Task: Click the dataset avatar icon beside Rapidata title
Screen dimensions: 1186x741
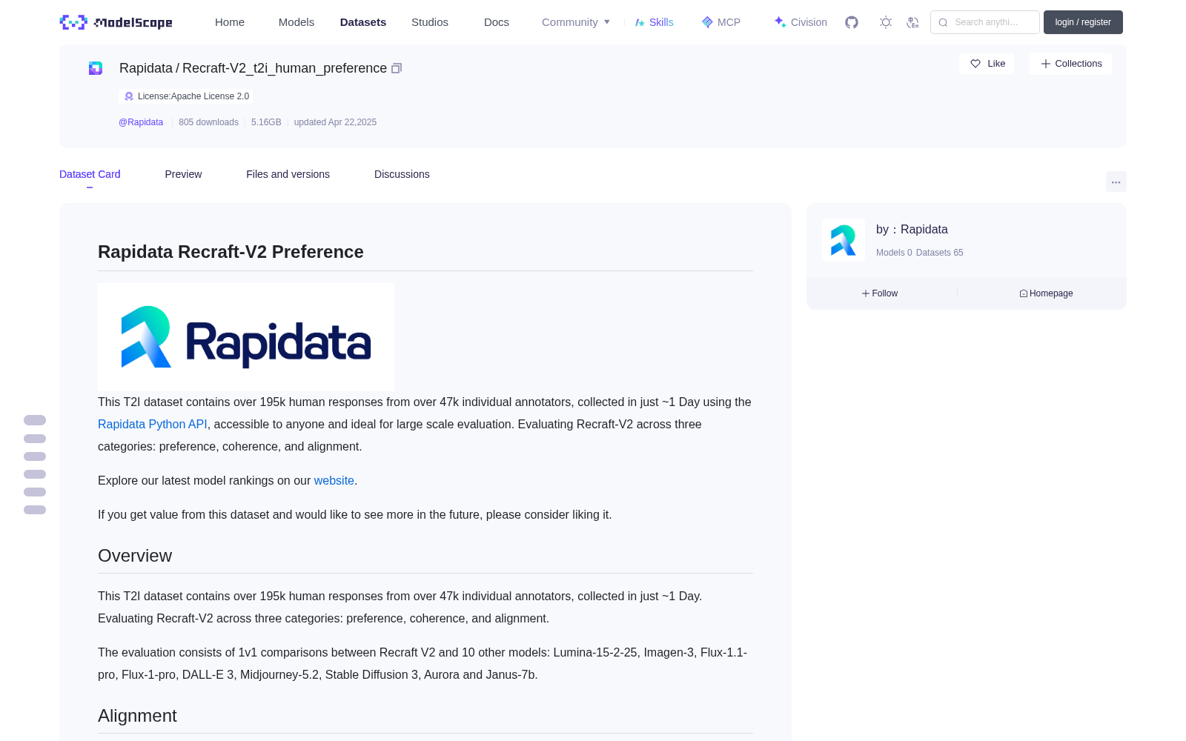Action: pos(96,68)
